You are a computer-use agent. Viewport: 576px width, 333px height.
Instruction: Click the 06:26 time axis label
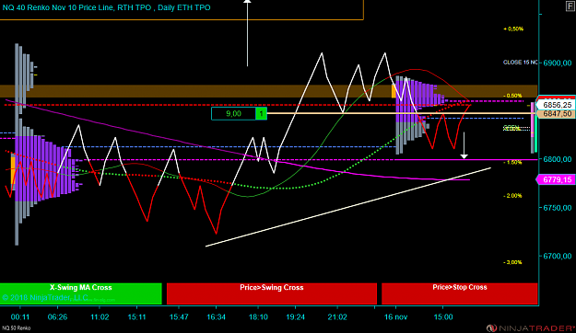point(58,317)
